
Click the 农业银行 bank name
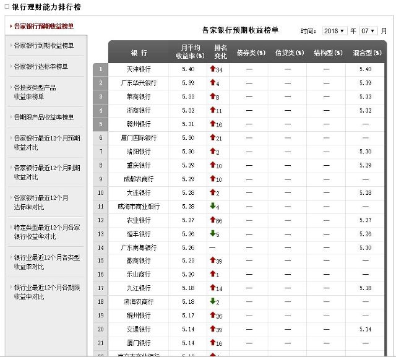139,220
